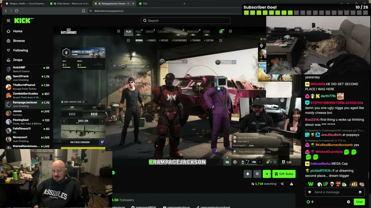This screenshot has height=208, width=371.
Task: Close the RampageJackson Stream tab
Action: (x=133, y=3)
